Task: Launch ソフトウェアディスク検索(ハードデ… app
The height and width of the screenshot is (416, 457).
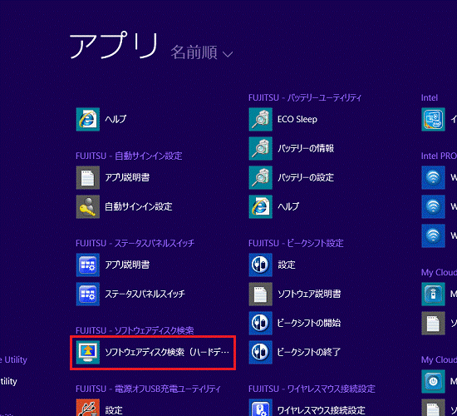Action: tap(153, 353)
